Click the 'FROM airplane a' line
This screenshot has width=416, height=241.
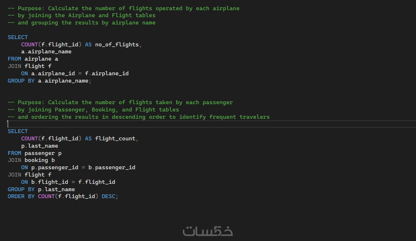pos(33,59)
